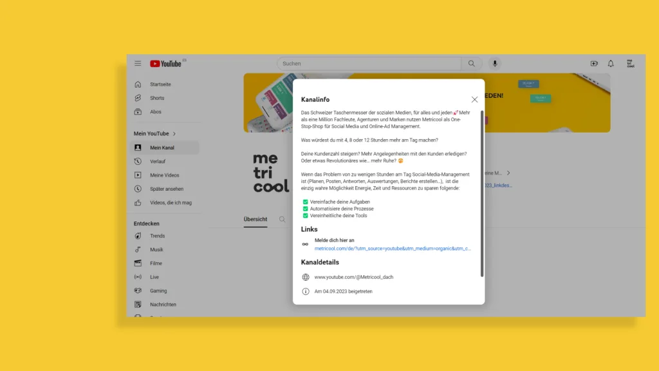Click the Später ansehen clock icon
Viewport: 659px width, 371px height.
[138, 189]
